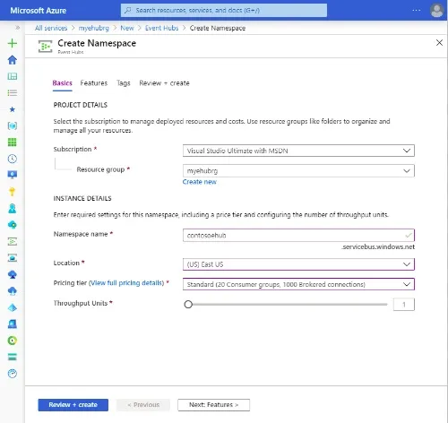Open the blue monitor icon in the sidebar

(13, 175)
